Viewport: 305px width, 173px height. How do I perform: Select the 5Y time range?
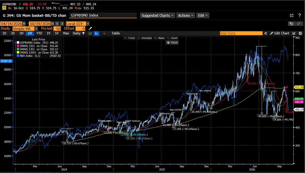(57, 33)
